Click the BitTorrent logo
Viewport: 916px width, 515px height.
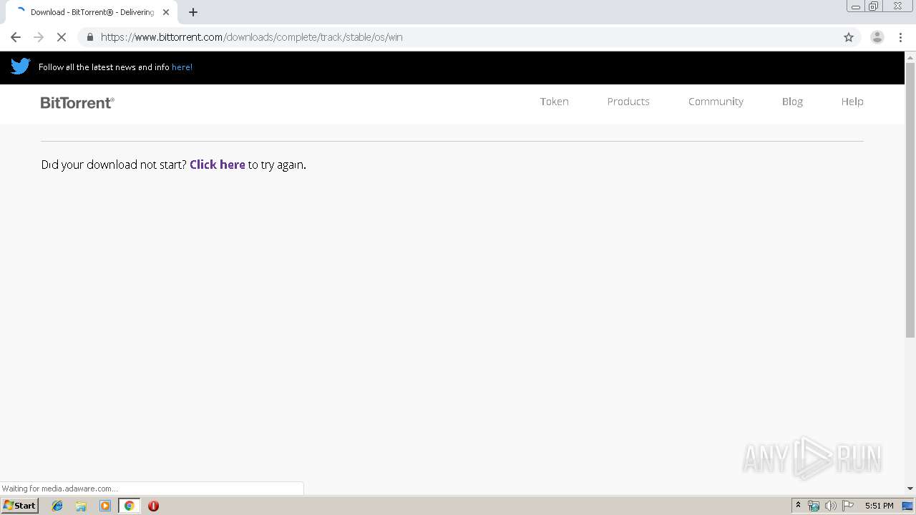[77, 102]
